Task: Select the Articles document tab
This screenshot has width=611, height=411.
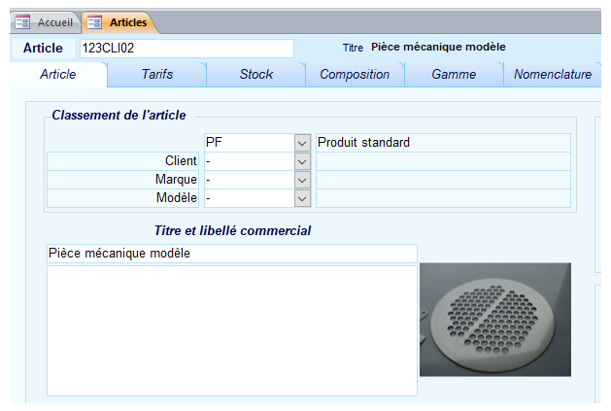Action: [127, 21]
